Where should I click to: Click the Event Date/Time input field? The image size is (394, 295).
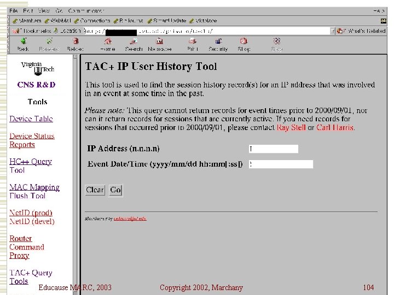click(x=281, y=164)
